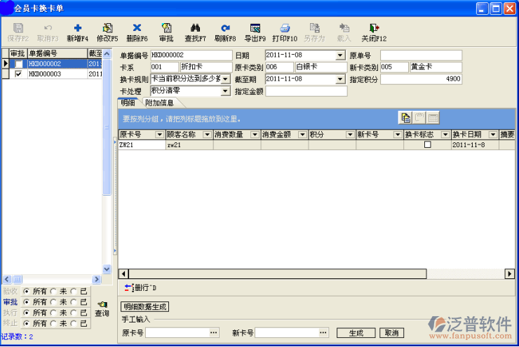Viewport: 519px width, 347px height.
Task: Open the 卡处理 dropdown
Action: [x=225, y=91]
